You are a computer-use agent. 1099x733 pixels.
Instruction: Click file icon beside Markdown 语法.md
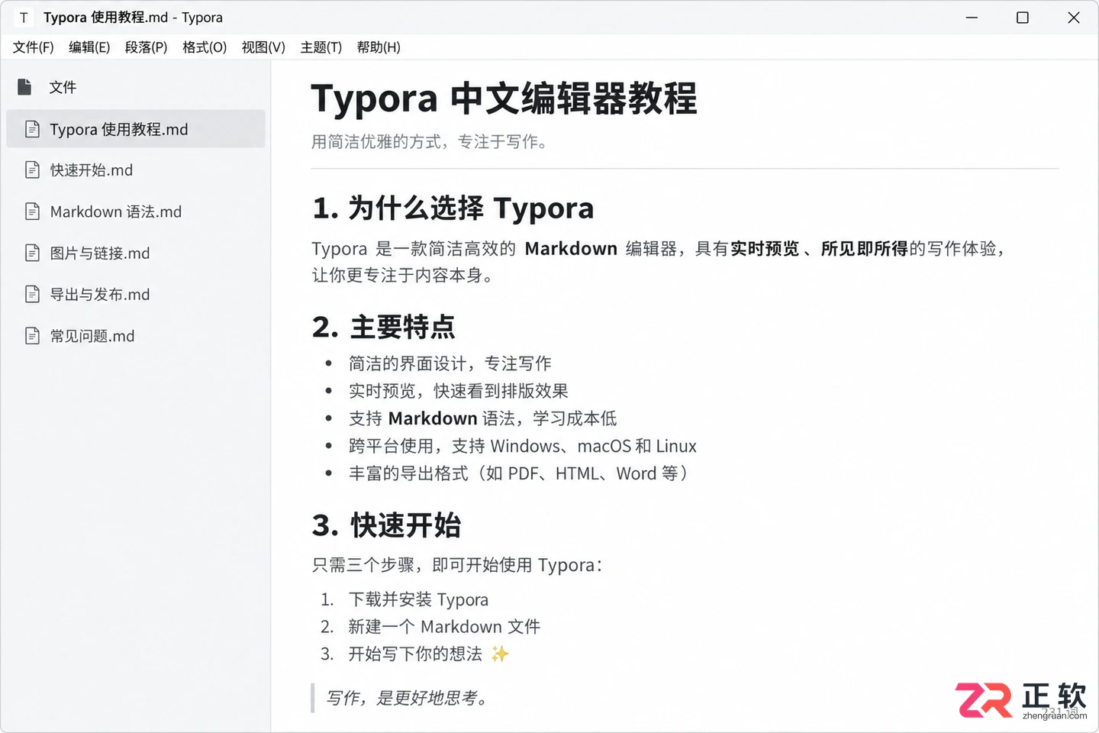[x=32, y=212]
